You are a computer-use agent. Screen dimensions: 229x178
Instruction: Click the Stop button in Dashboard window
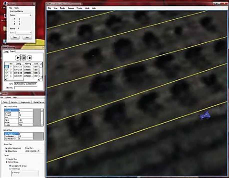pos(27,37)
